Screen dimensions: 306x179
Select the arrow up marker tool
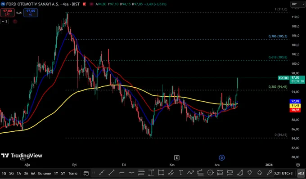pyautogui.click(x=260, y=173)
